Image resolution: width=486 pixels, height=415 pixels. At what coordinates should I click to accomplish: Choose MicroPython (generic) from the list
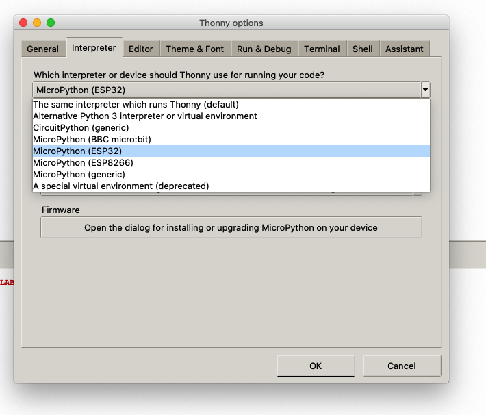231,175
